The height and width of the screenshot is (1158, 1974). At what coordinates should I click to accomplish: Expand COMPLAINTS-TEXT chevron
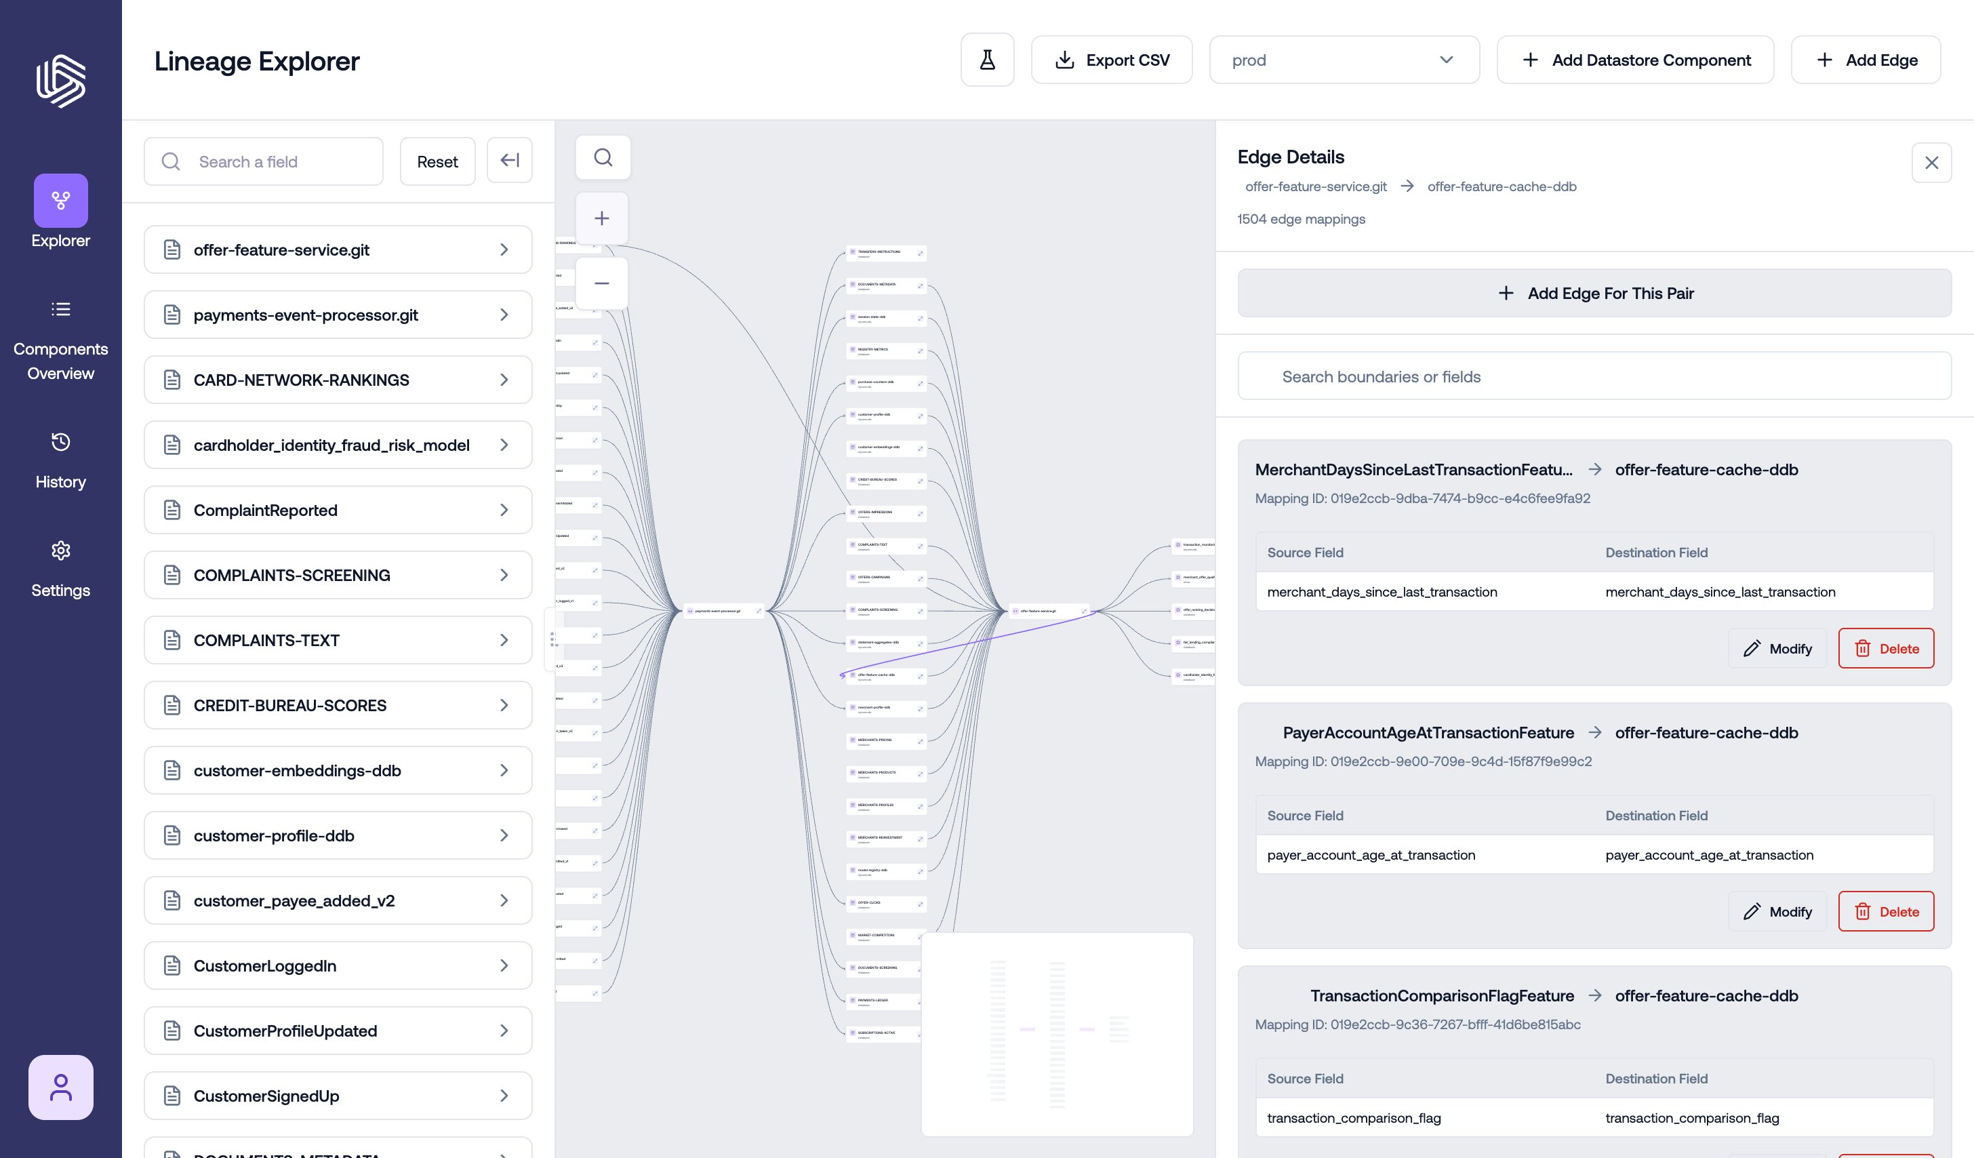(x=504, y=640)
